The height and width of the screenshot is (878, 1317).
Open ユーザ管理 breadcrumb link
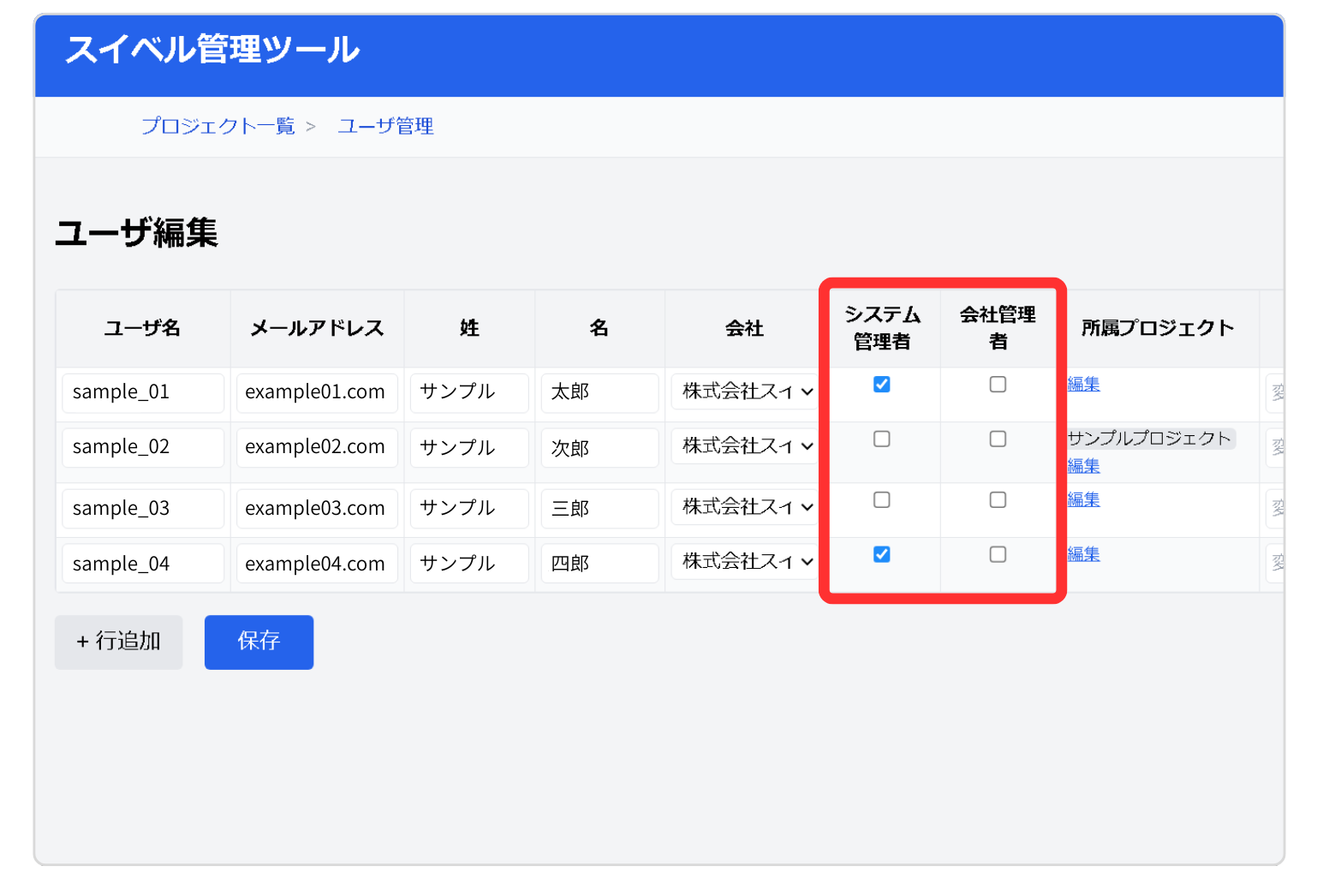point(385,127)
